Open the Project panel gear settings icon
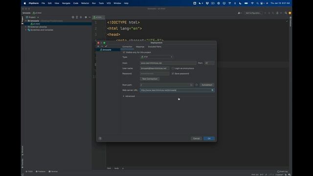The image size is (313, 176). point(86,18)
